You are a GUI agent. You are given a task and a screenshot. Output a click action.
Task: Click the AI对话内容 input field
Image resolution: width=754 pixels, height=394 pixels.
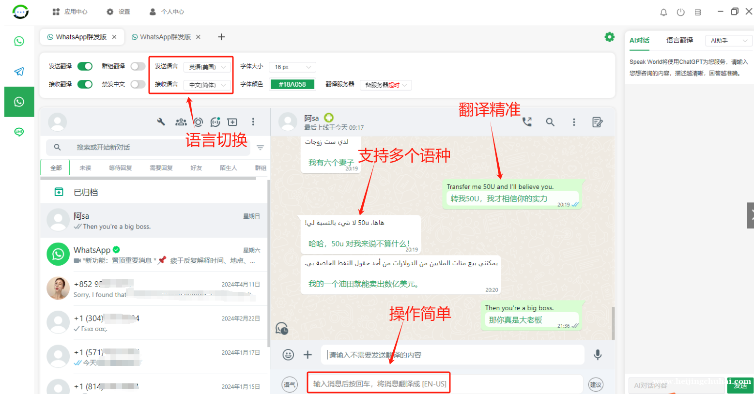676,385
